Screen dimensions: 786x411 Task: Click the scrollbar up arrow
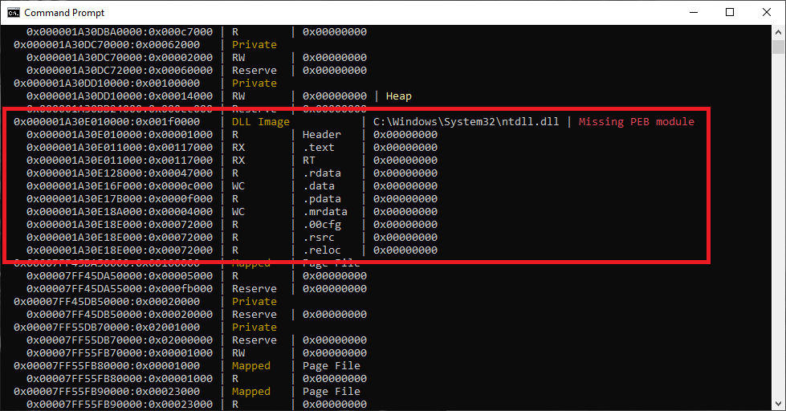(779, 32)
